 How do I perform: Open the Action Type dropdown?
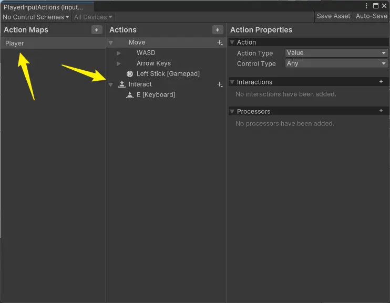click(x=336, y=53)
